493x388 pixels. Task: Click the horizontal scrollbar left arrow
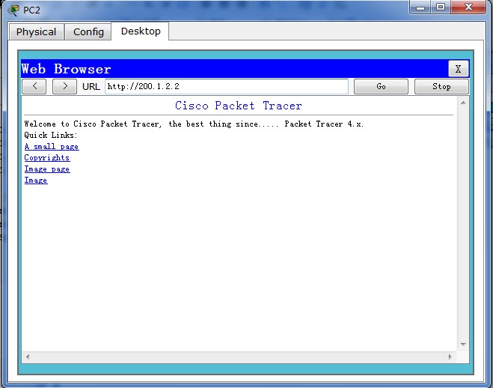tap(28, 357)
